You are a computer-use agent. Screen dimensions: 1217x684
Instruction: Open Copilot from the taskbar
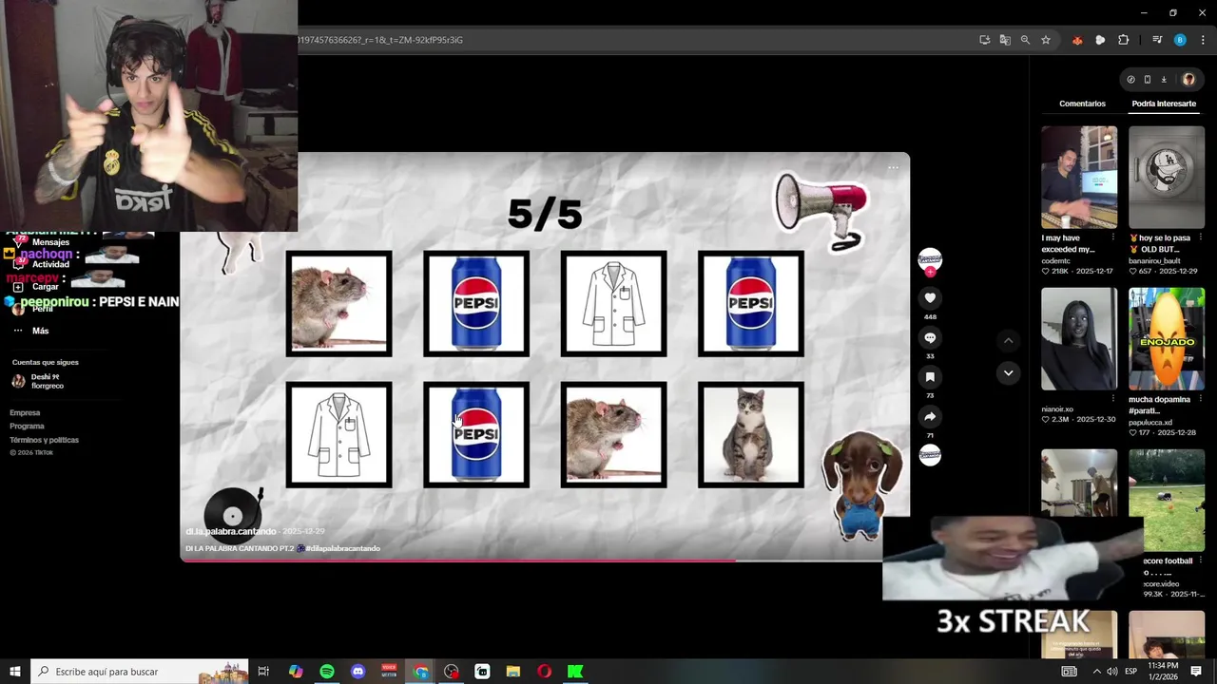pyautogui.click(x=296, y=672)
